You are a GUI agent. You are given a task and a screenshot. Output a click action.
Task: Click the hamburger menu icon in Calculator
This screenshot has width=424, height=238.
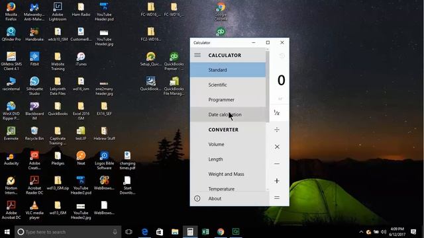pos(197,55)
